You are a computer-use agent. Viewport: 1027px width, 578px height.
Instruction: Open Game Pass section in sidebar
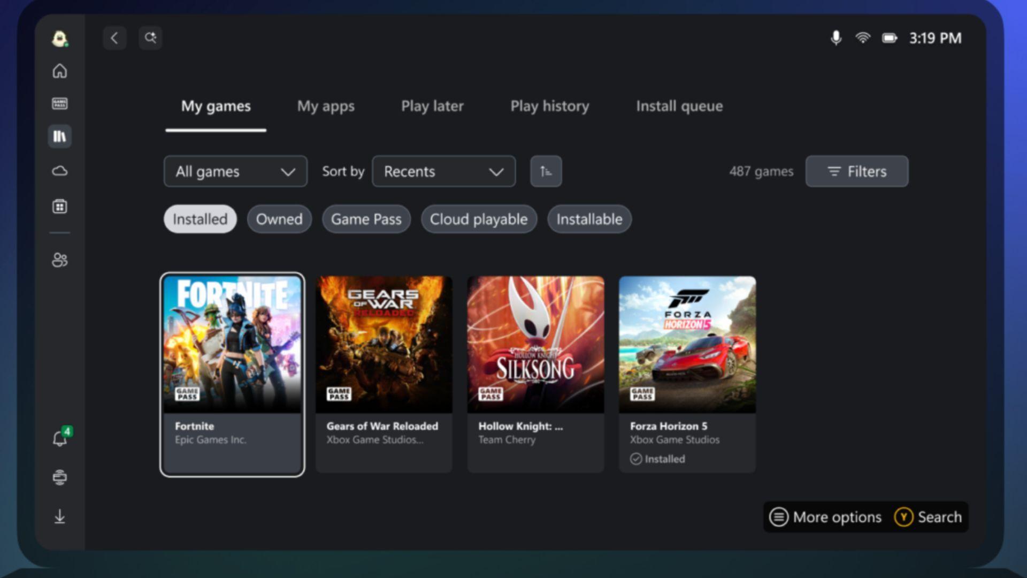tap(60, 103)
